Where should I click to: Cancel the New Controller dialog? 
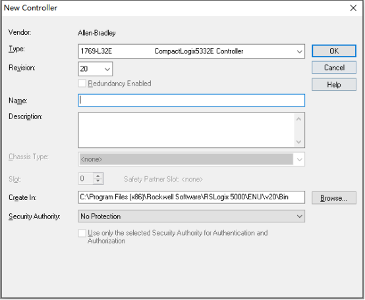(334, 68)
